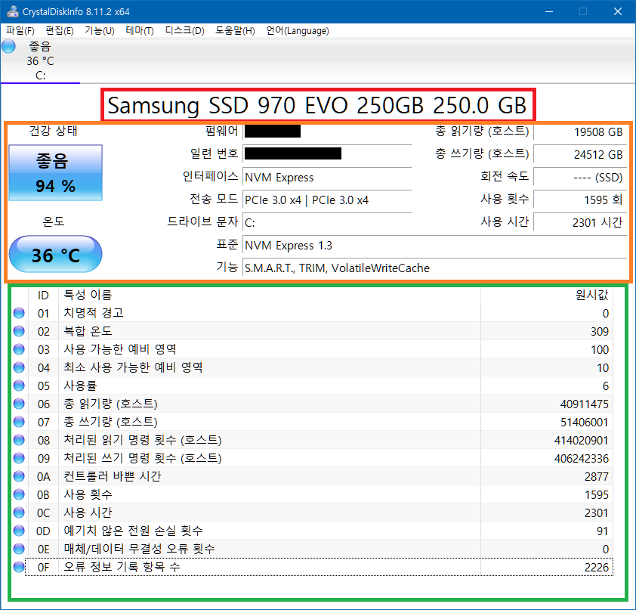Image resolution: width=636 pixels, height=610 pixels.
Task: Click the NVM Express 1.3 standard field
Action: coord(434,246)
